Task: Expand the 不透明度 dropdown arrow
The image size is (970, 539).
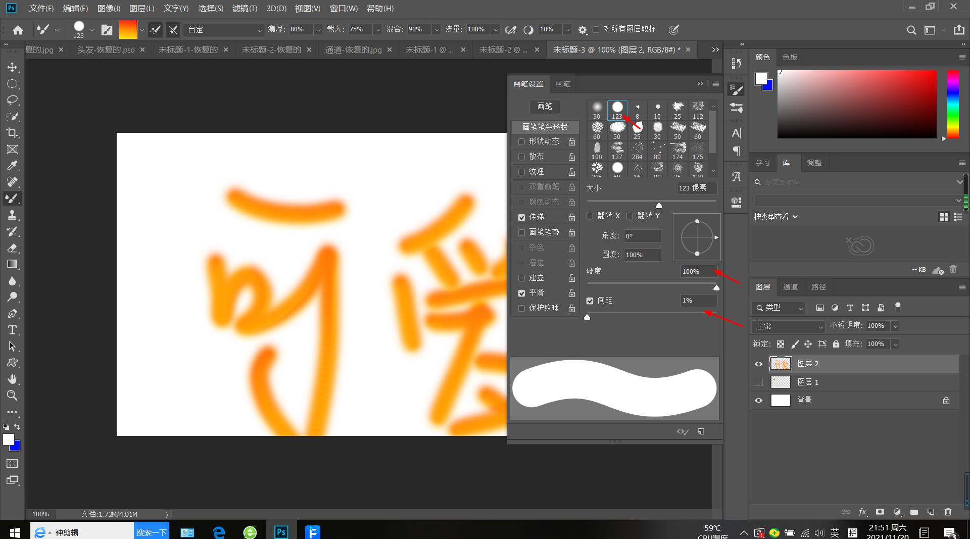Action: pyautogui.click(x=895, y=326)
